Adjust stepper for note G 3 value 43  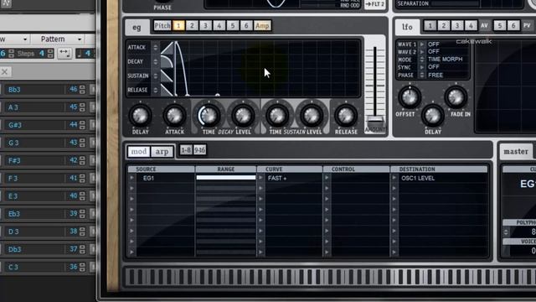point(82,143)
